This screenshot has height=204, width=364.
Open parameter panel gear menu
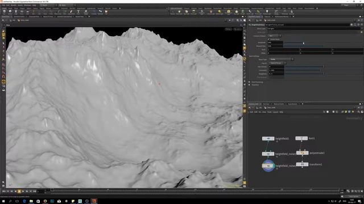(351, 25)
